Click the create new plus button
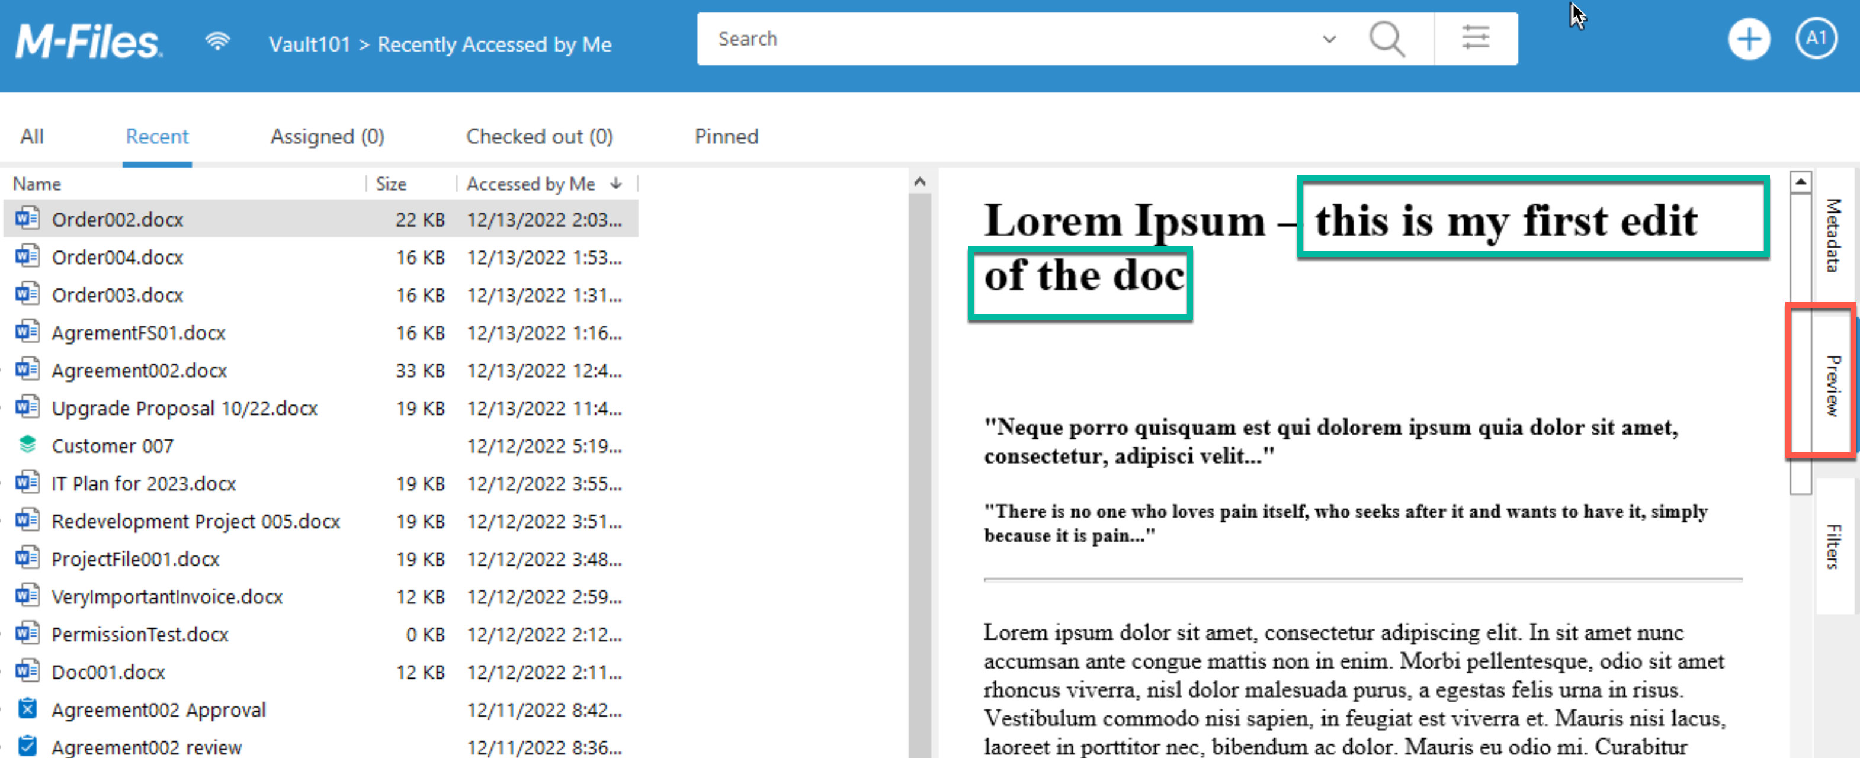 (1748, 40)
